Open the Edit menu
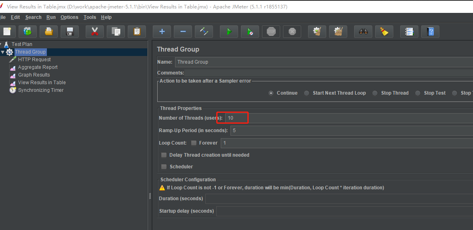The height and width of the screenshot is (230, 473). coord(15,17)
